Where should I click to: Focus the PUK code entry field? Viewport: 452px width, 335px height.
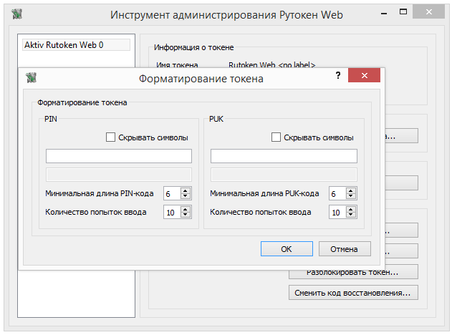[x=284, y=156]
